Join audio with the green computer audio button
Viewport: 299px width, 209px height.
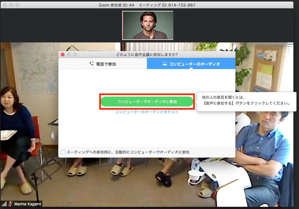click(147, 102)
